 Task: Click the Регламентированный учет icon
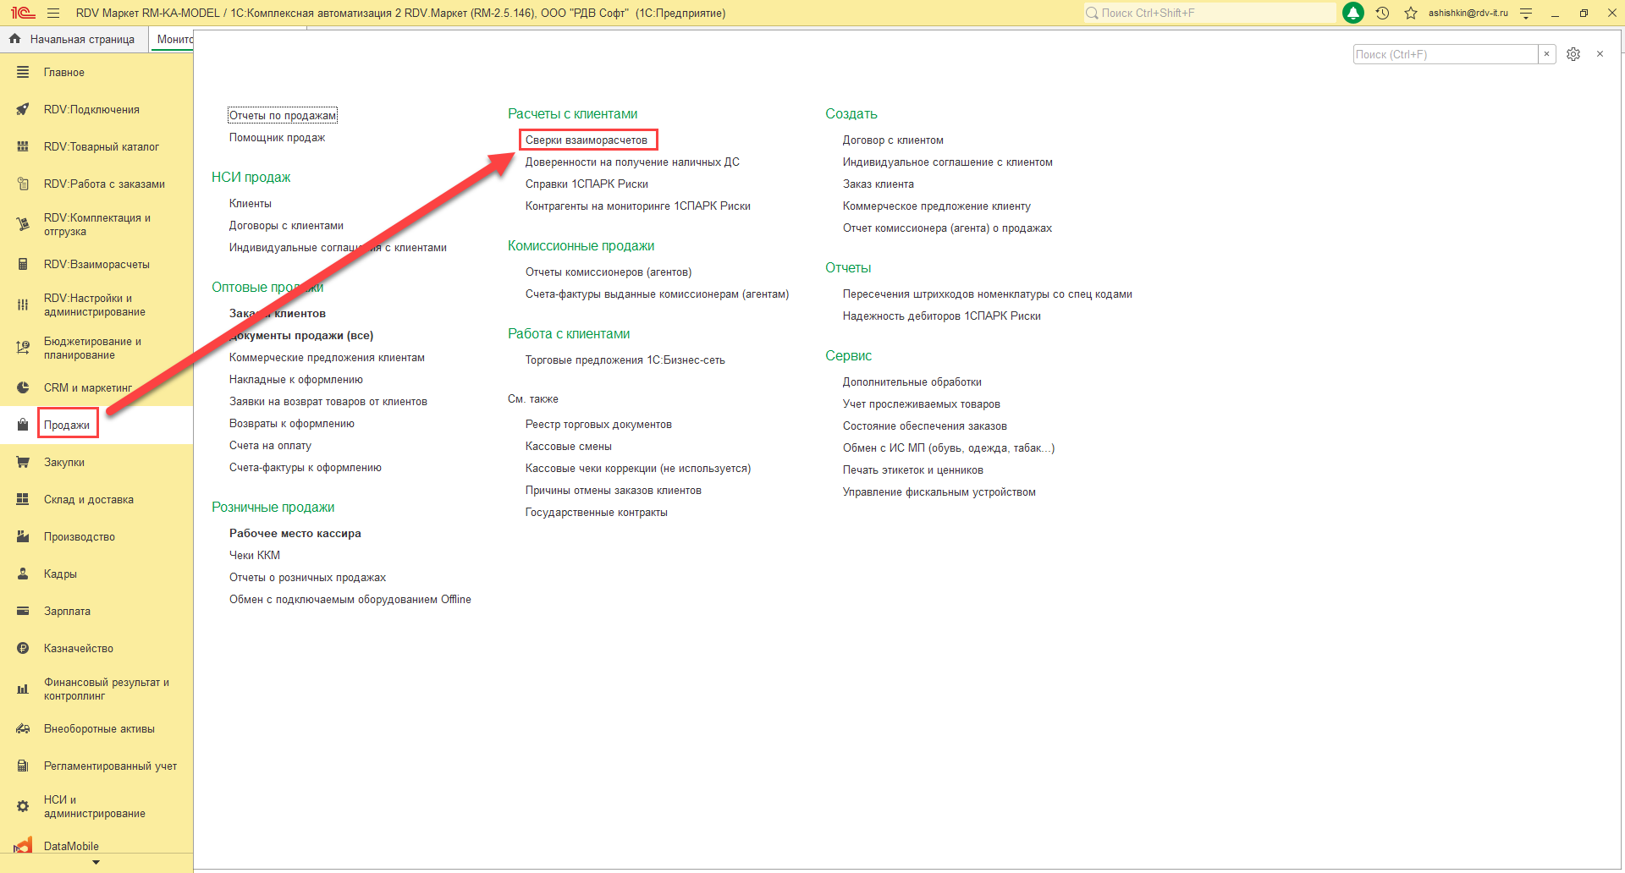click(23, 766)
